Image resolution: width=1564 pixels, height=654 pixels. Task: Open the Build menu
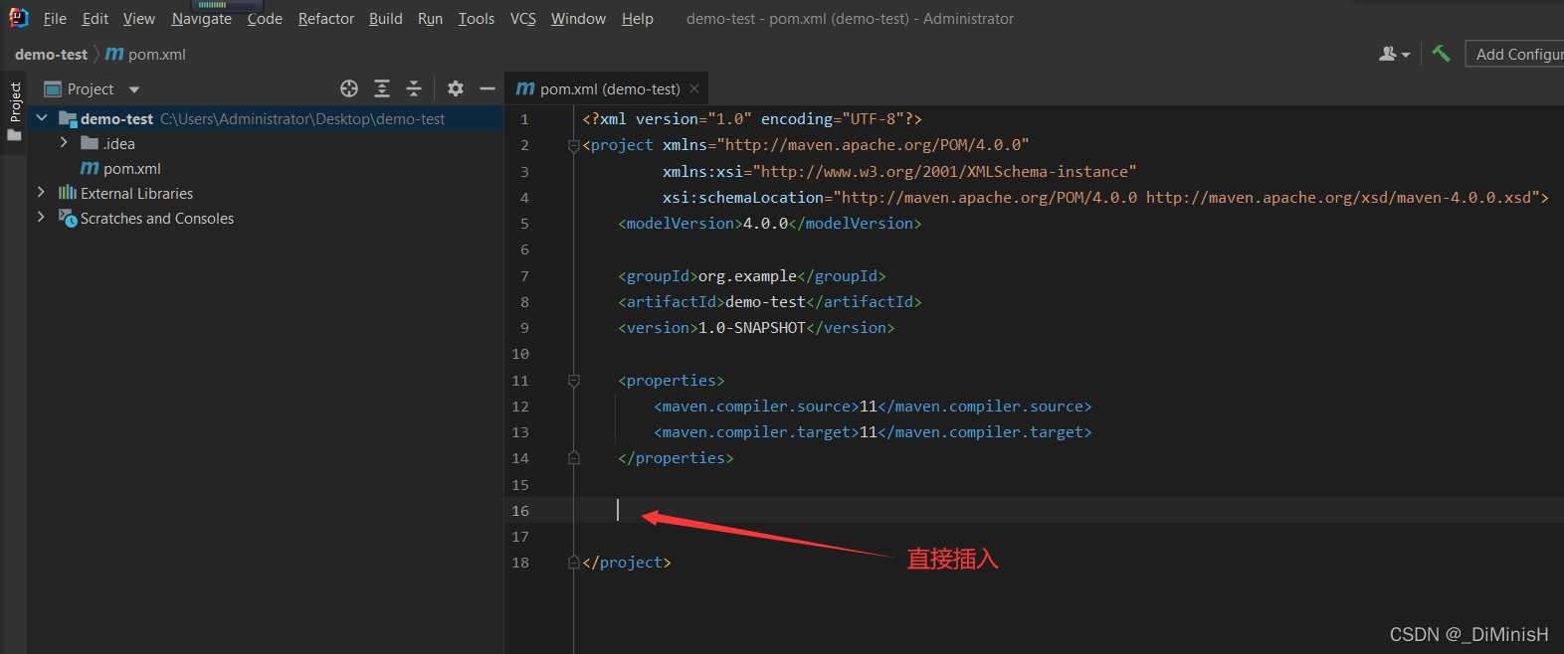[x=386, y=19]
